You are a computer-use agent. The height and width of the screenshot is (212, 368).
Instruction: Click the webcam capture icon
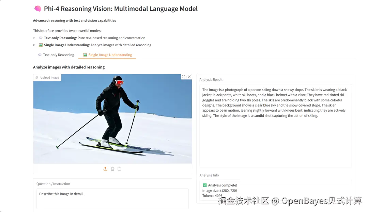[x=112, y=169]
